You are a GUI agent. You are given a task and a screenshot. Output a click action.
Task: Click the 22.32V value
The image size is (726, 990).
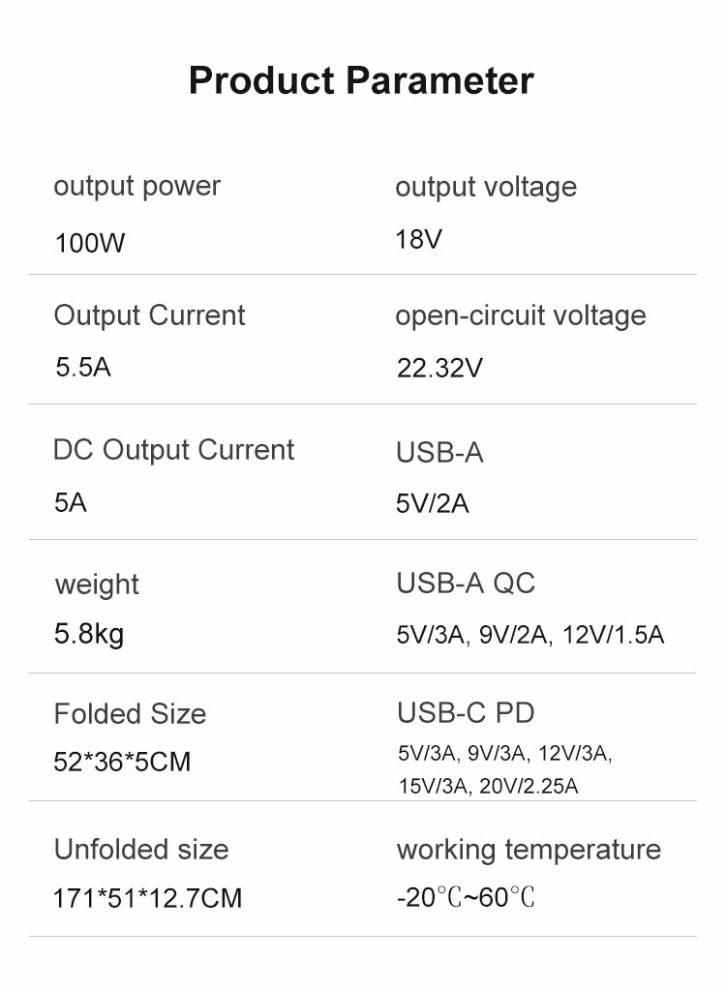pos(439,368)
